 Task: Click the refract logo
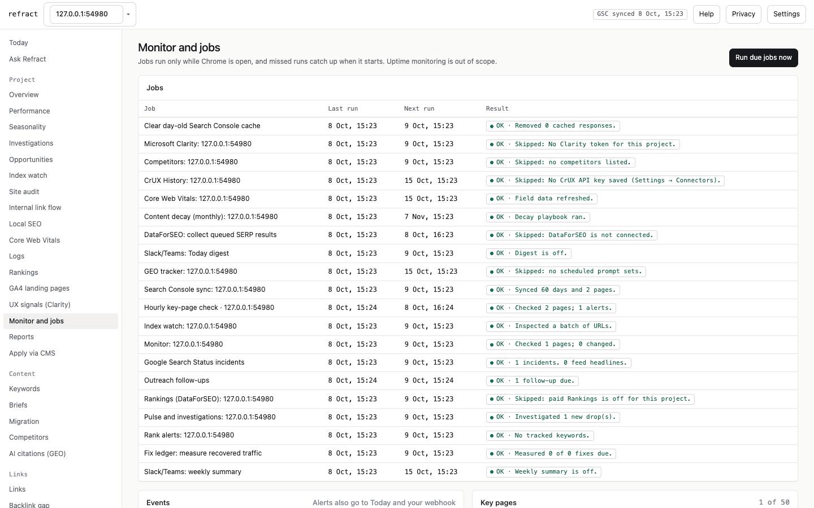23,14
